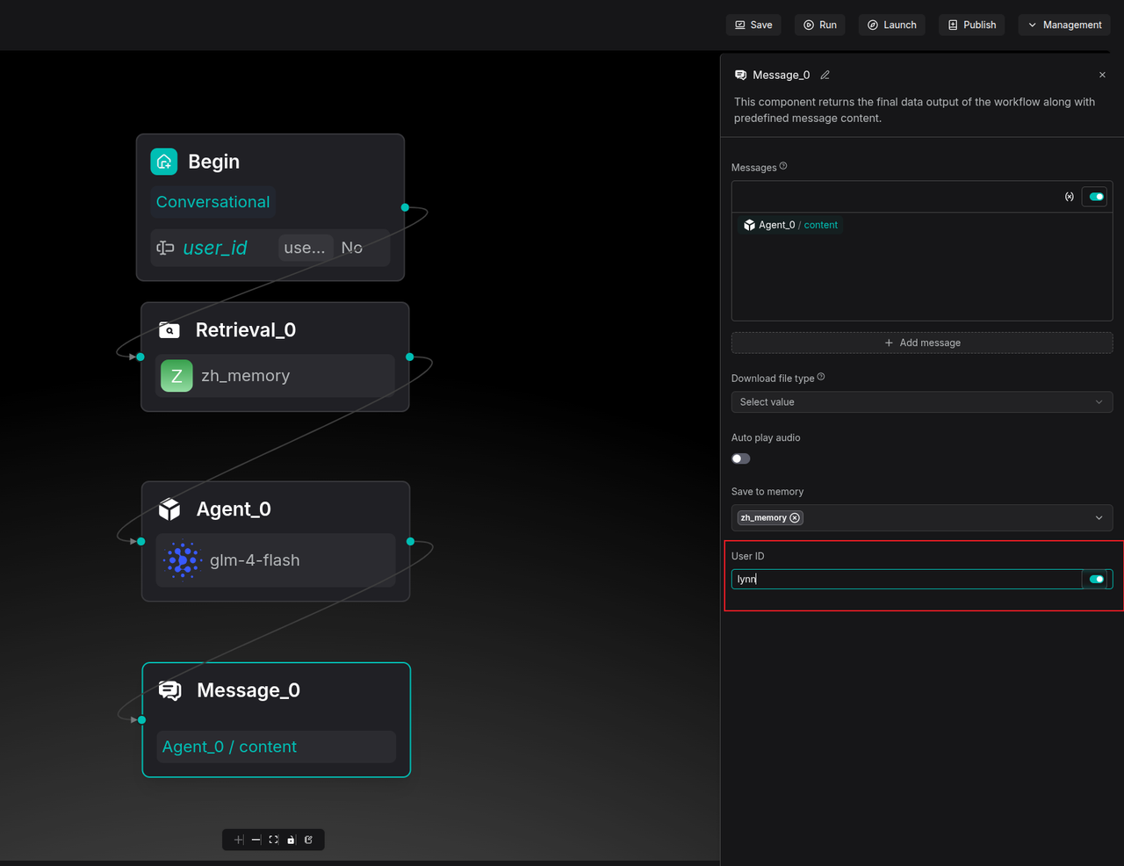Close the Message_0 settings panel
The width and height of the screenshot is (1124, 866).
[1102, 76]
